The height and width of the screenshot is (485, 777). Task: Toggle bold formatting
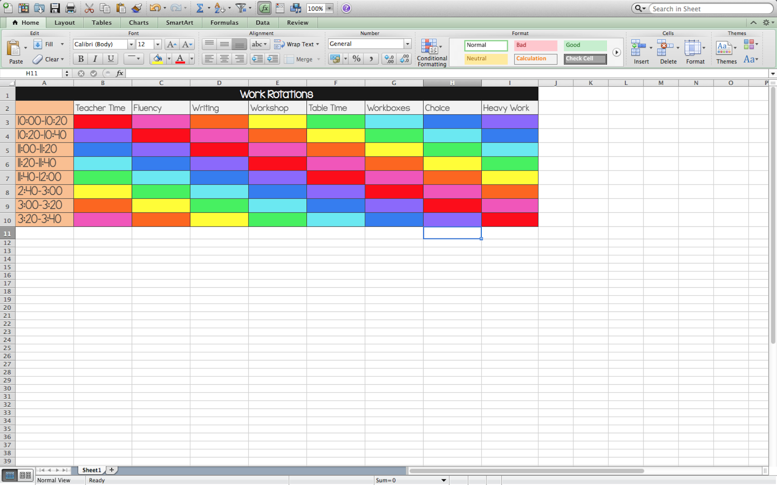coord(81,59)
